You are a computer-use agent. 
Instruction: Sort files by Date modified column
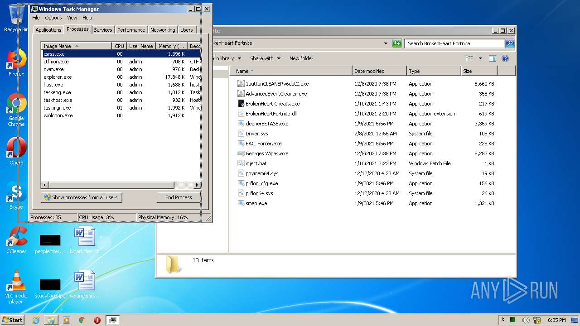coord(379,71)
